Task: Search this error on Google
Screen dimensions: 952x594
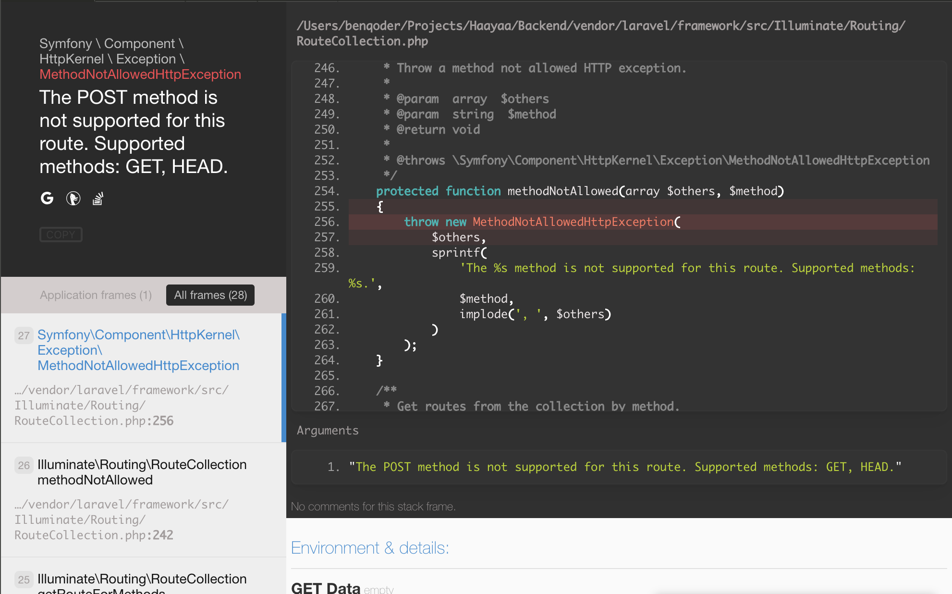Action: (x=47, y=198)
